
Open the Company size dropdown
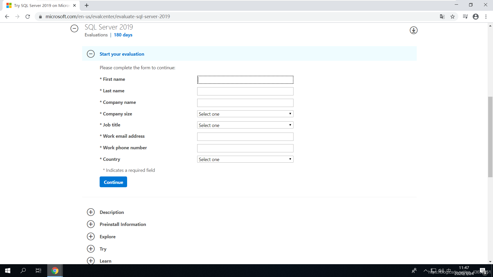[245, 114]
